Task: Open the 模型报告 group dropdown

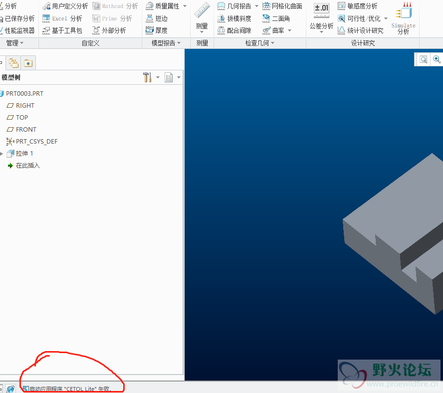Action: [166, 43]
